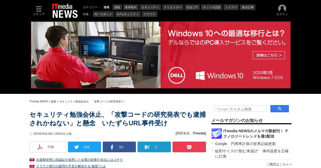Save article to Pocket button
This screenshot has height=168, width=321.
click(189, 147)
